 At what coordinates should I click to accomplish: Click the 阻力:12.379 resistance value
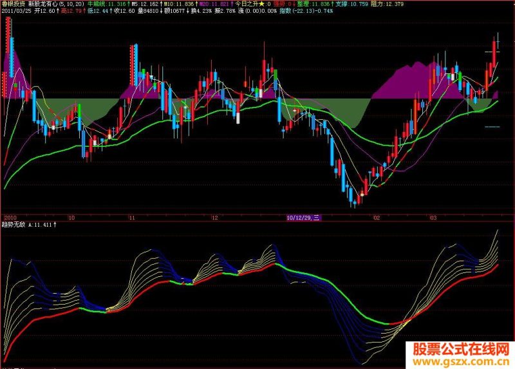[387, 4]
